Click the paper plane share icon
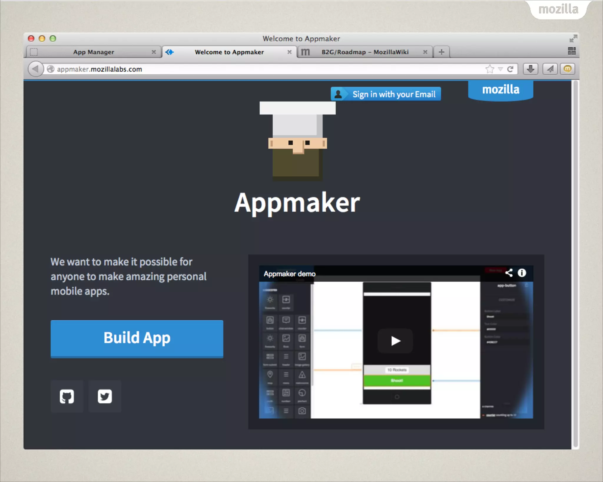 click(x=550, y=69)
